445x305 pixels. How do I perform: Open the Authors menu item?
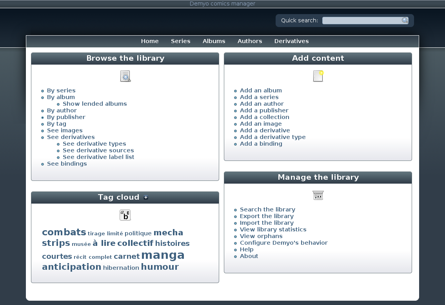tap(250, 41)
